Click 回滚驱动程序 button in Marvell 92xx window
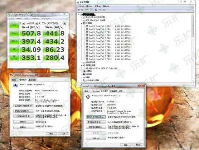Screen dimensions: 199x150 (x=96, y=127)
